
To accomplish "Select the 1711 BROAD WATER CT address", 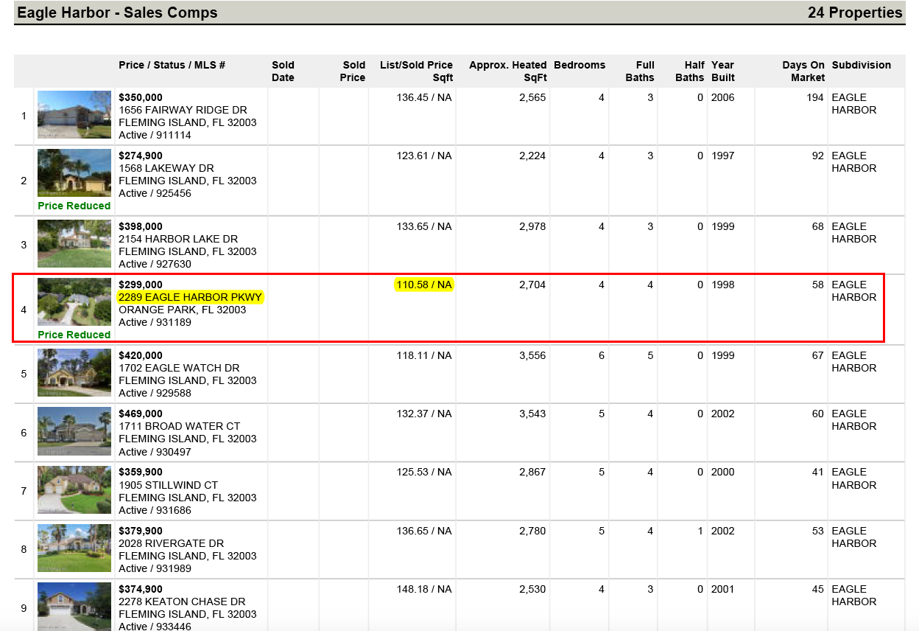I will 179,426.
